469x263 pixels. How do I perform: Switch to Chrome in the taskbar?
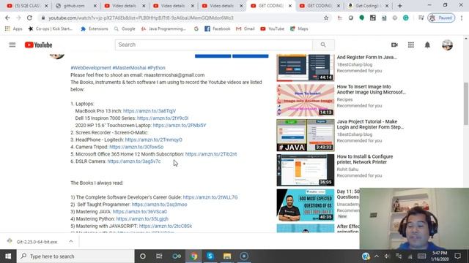[x=193, y=256]
